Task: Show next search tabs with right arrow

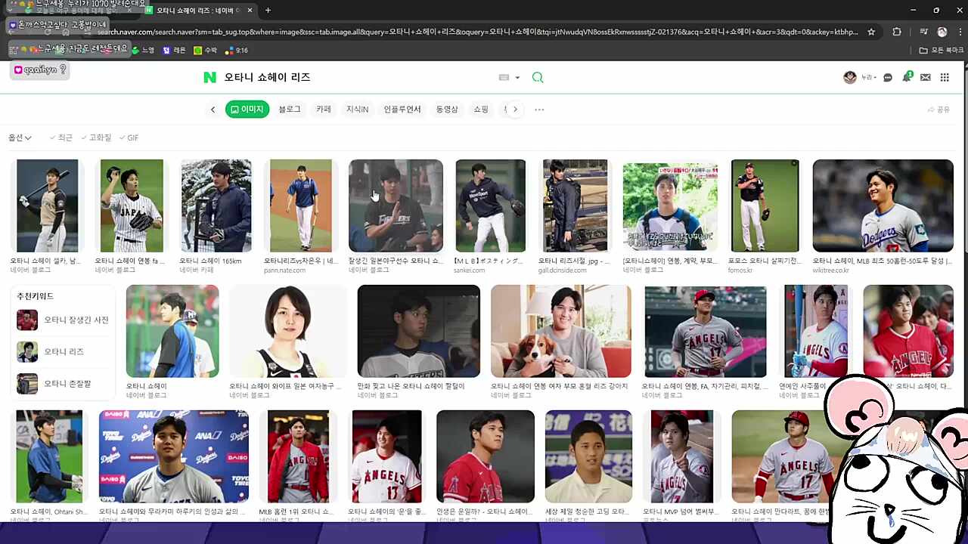Action: point(515,110)
